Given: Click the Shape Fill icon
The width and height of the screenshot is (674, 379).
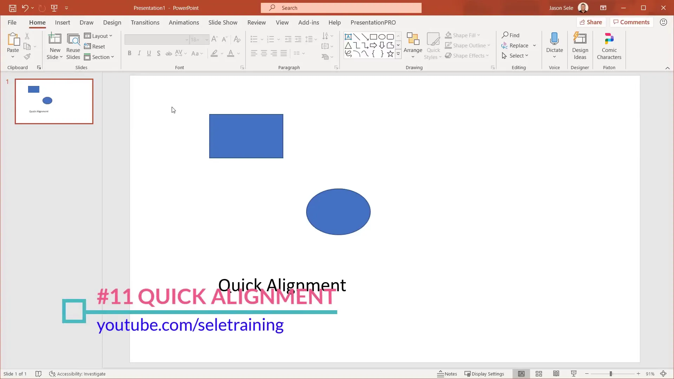Looking at the screenshot, I should [x=448, y=35].
